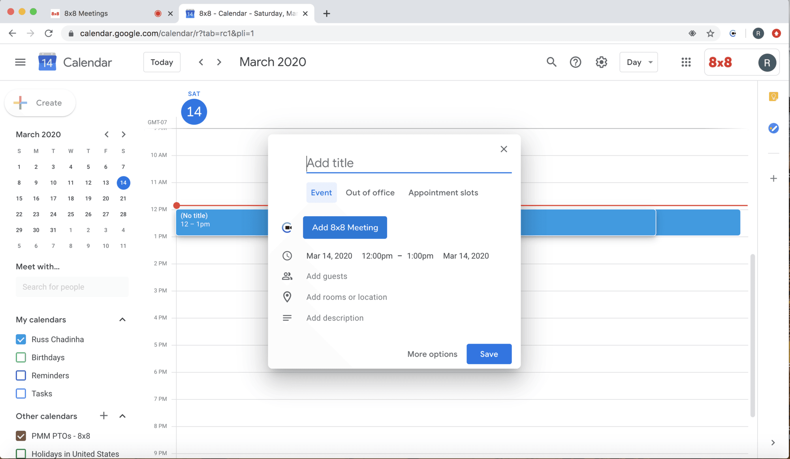Screen dimensions: 790x459
Task: Enable the Birthdays calendar
Action: click(21, 357)
